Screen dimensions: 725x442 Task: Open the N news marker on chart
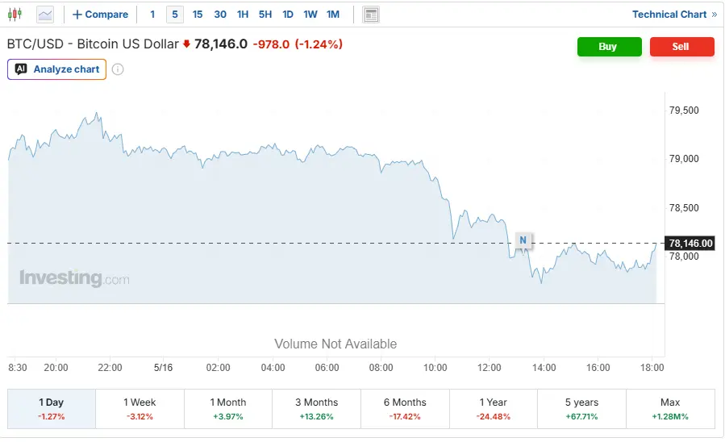pyautogui.click(x=523, y=240)
